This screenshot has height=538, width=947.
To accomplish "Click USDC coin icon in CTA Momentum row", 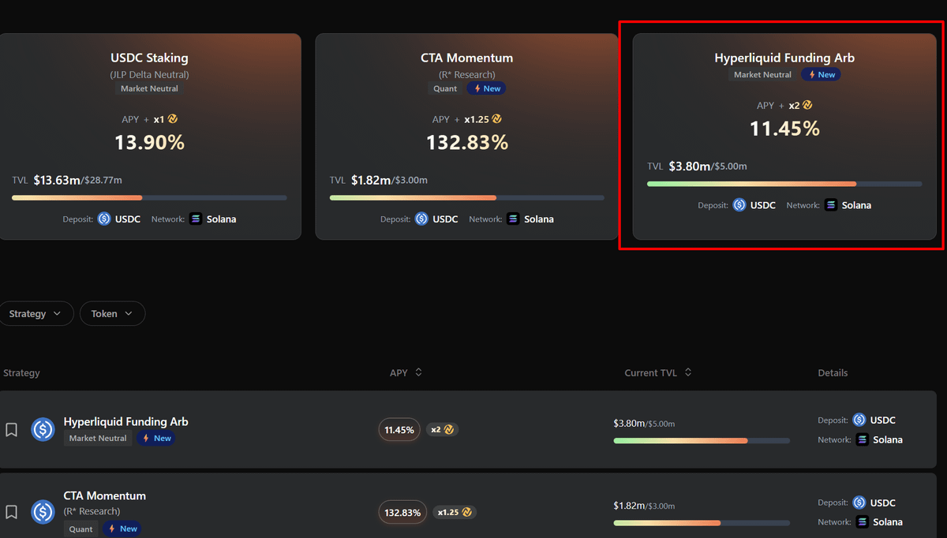I will pos(43,512).
